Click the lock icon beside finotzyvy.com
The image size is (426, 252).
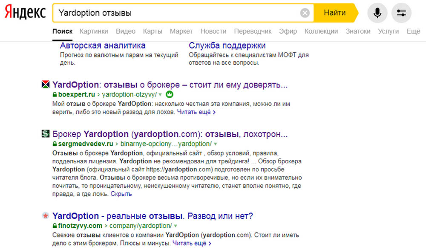click(55, 226)
